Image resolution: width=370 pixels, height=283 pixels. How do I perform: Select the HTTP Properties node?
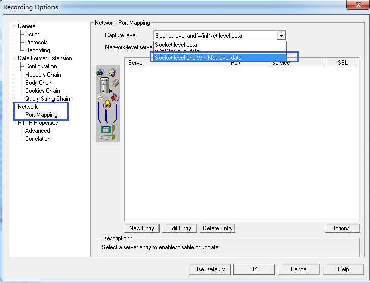click(37, 123)
